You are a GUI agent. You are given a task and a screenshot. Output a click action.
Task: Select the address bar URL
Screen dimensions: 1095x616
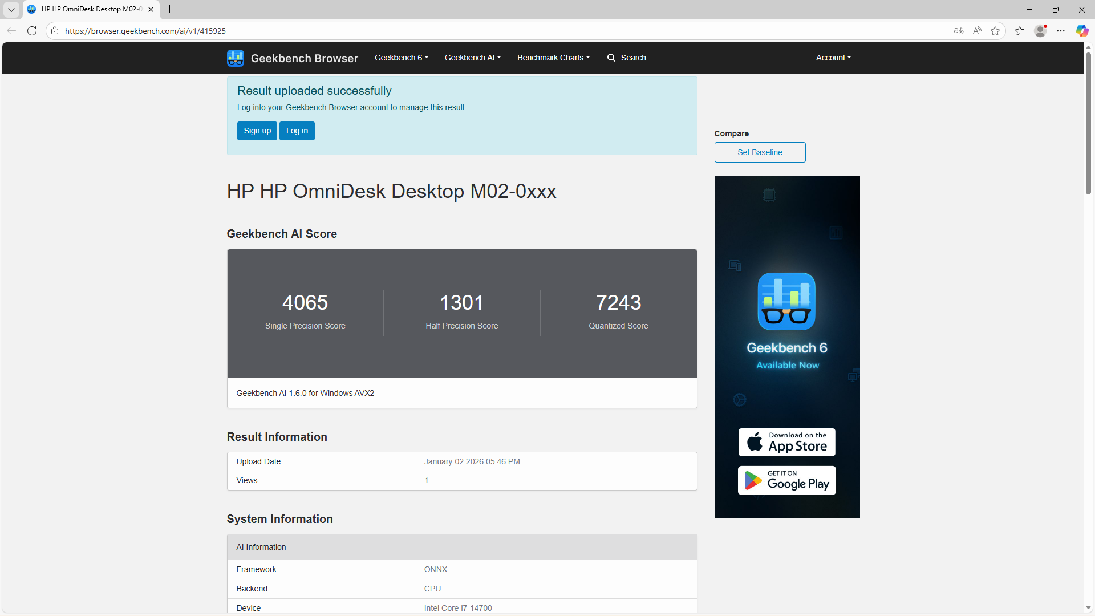145,31
